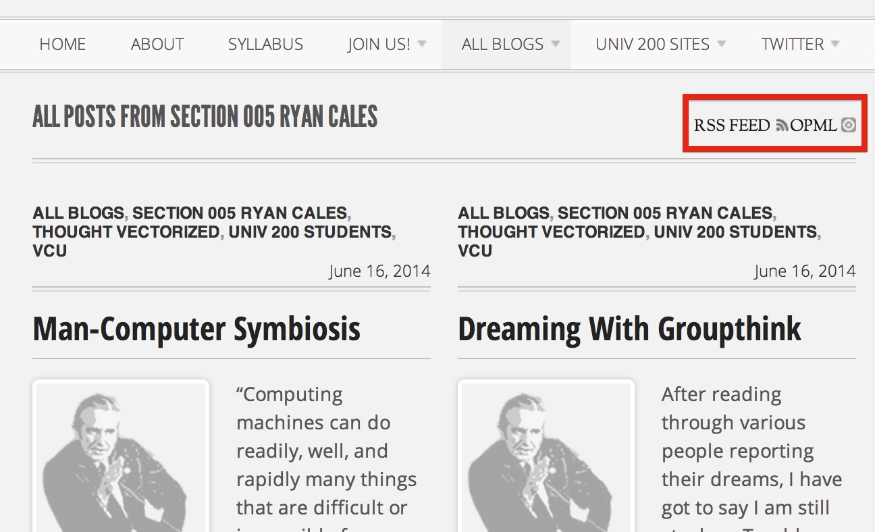Open the ABOUT page
The height and width of the screenshot is (532, 875).
click(157, 45)
